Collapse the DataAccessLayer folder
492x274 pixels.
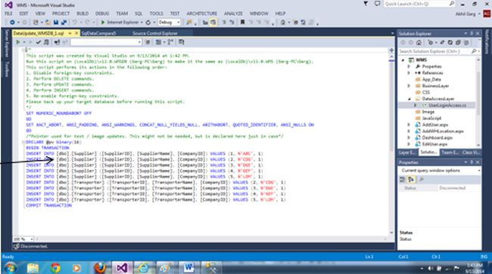pyautogui.click(x=409, y=99)
